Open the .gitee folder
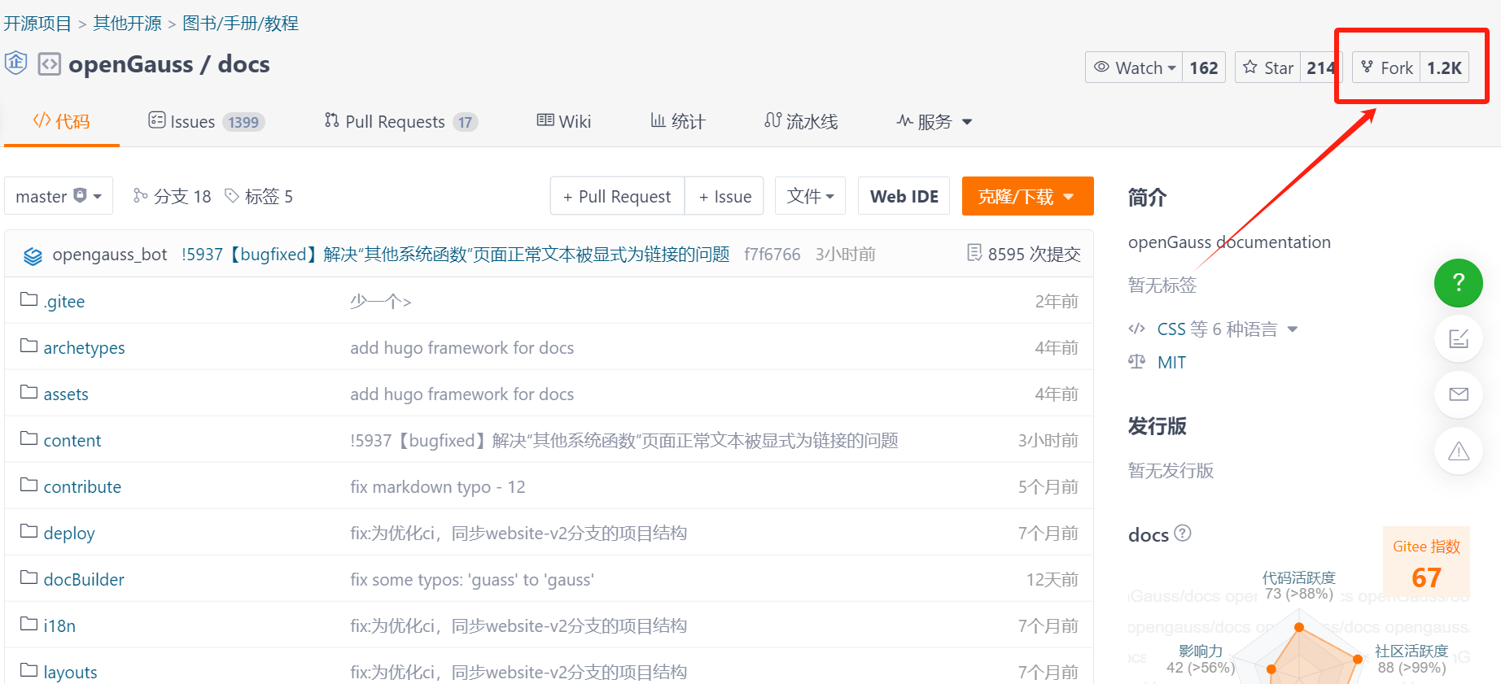 pyautogui.click(x=64, y=302)
